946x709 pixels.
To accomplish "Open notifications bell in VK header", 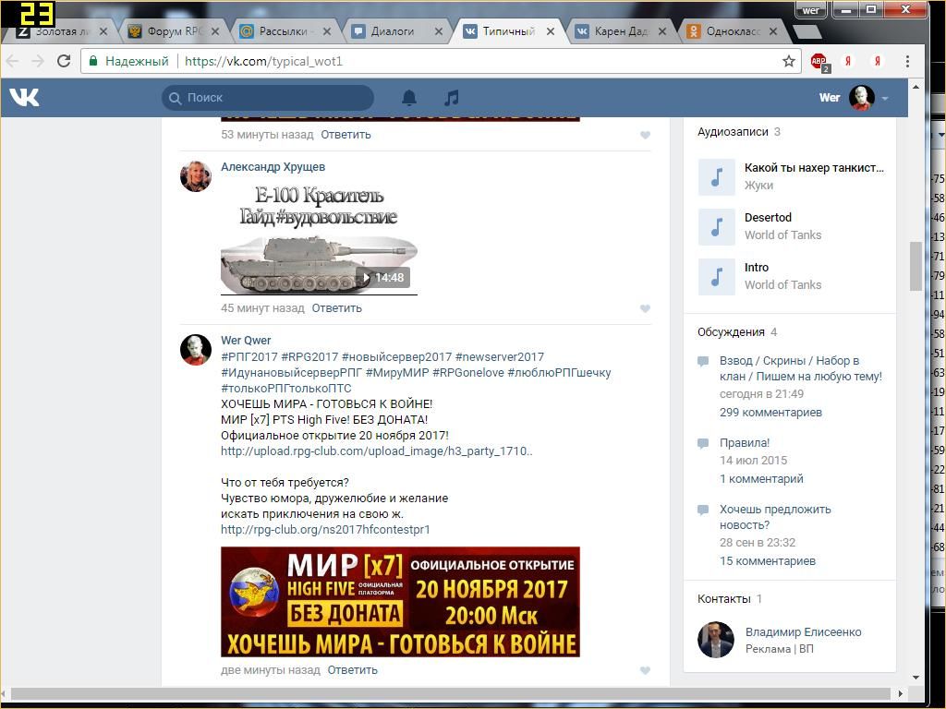I will (409, 98).
